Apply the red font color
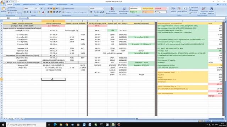 point(43,12)
